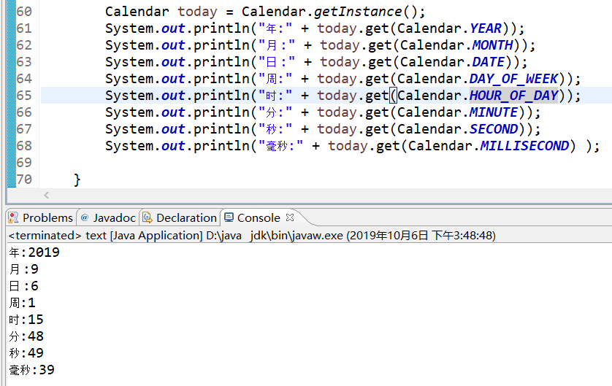
Task: Click console output line 日:6
Action: (24, 286)
